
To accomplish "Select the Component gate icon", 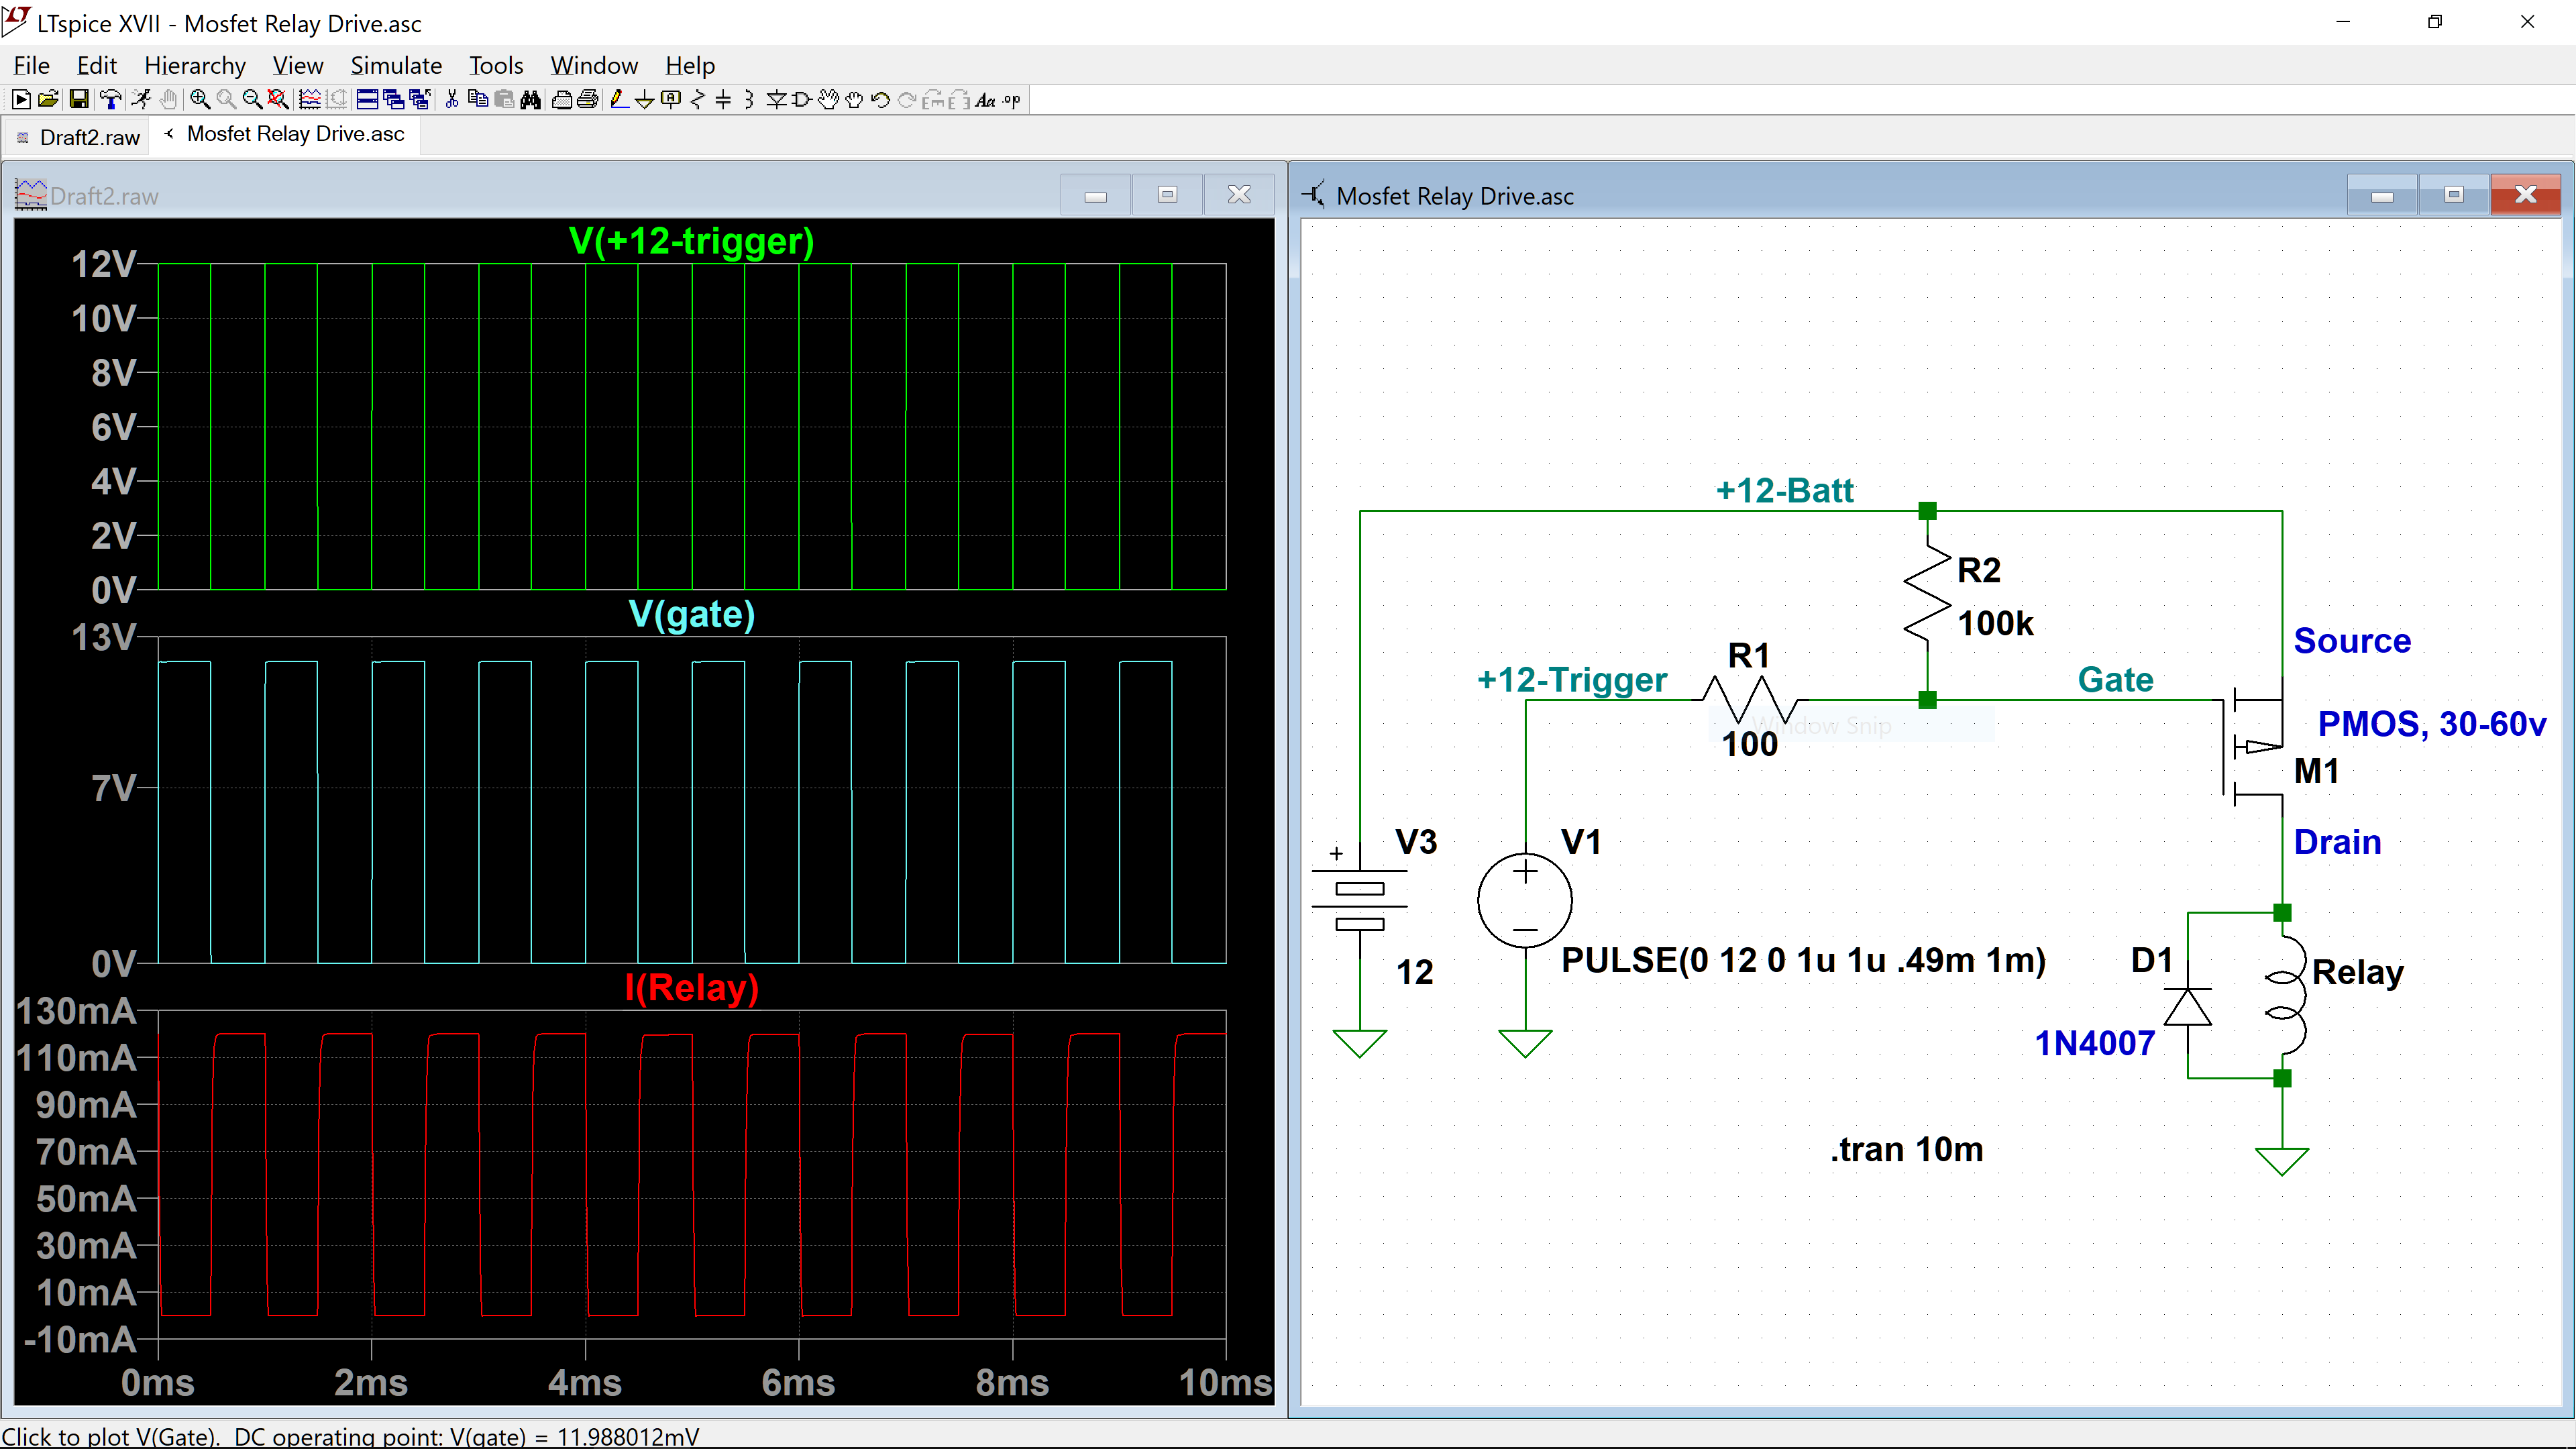I will tap(801, 100).
